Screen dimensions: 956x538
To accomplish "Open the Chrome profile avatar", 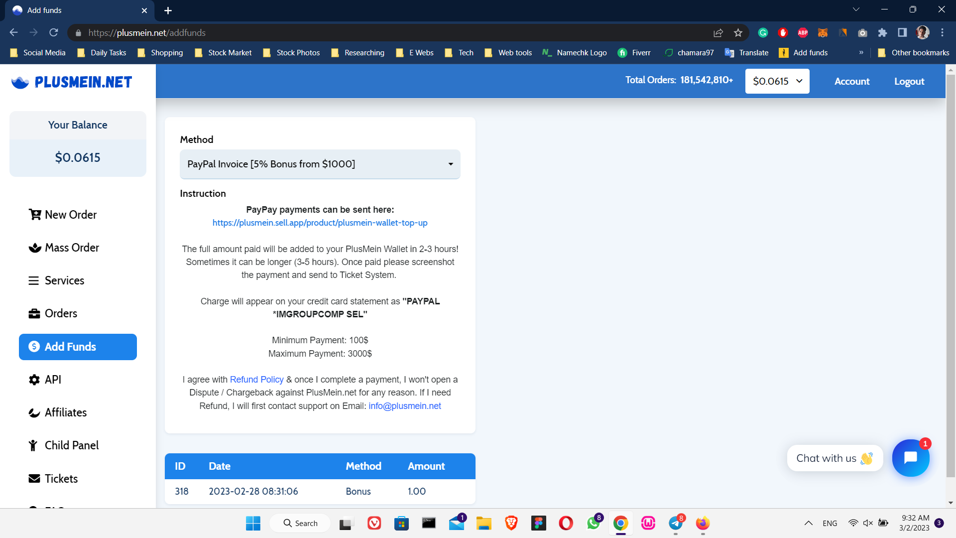I will pos(922,33).
